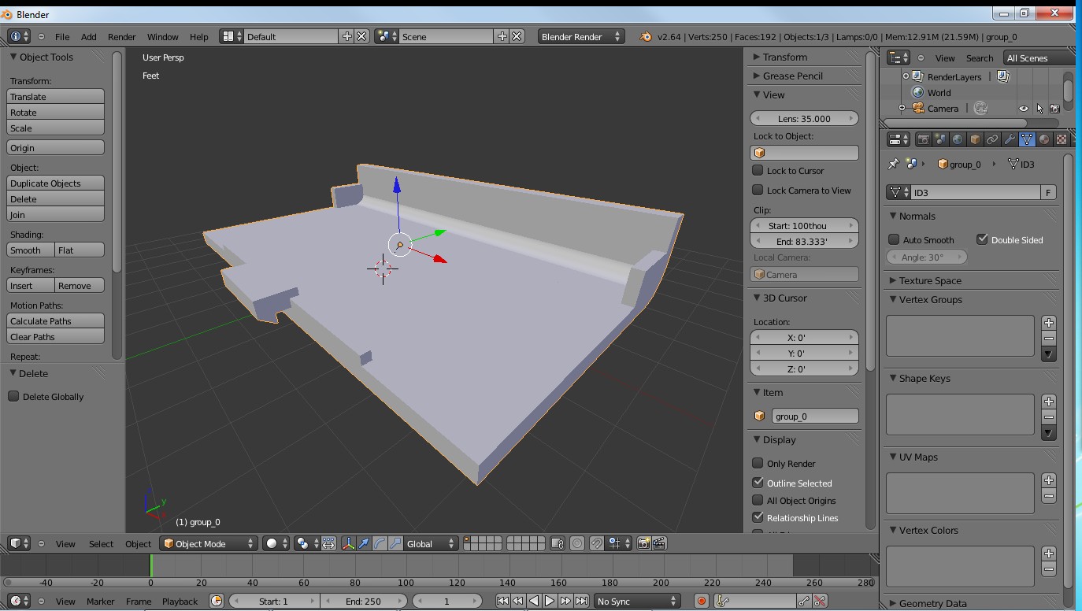Enable the rotate manipulator arc icon
Image resolution: width=1082 pixels, height=611 pixels.
pos(380,543)
